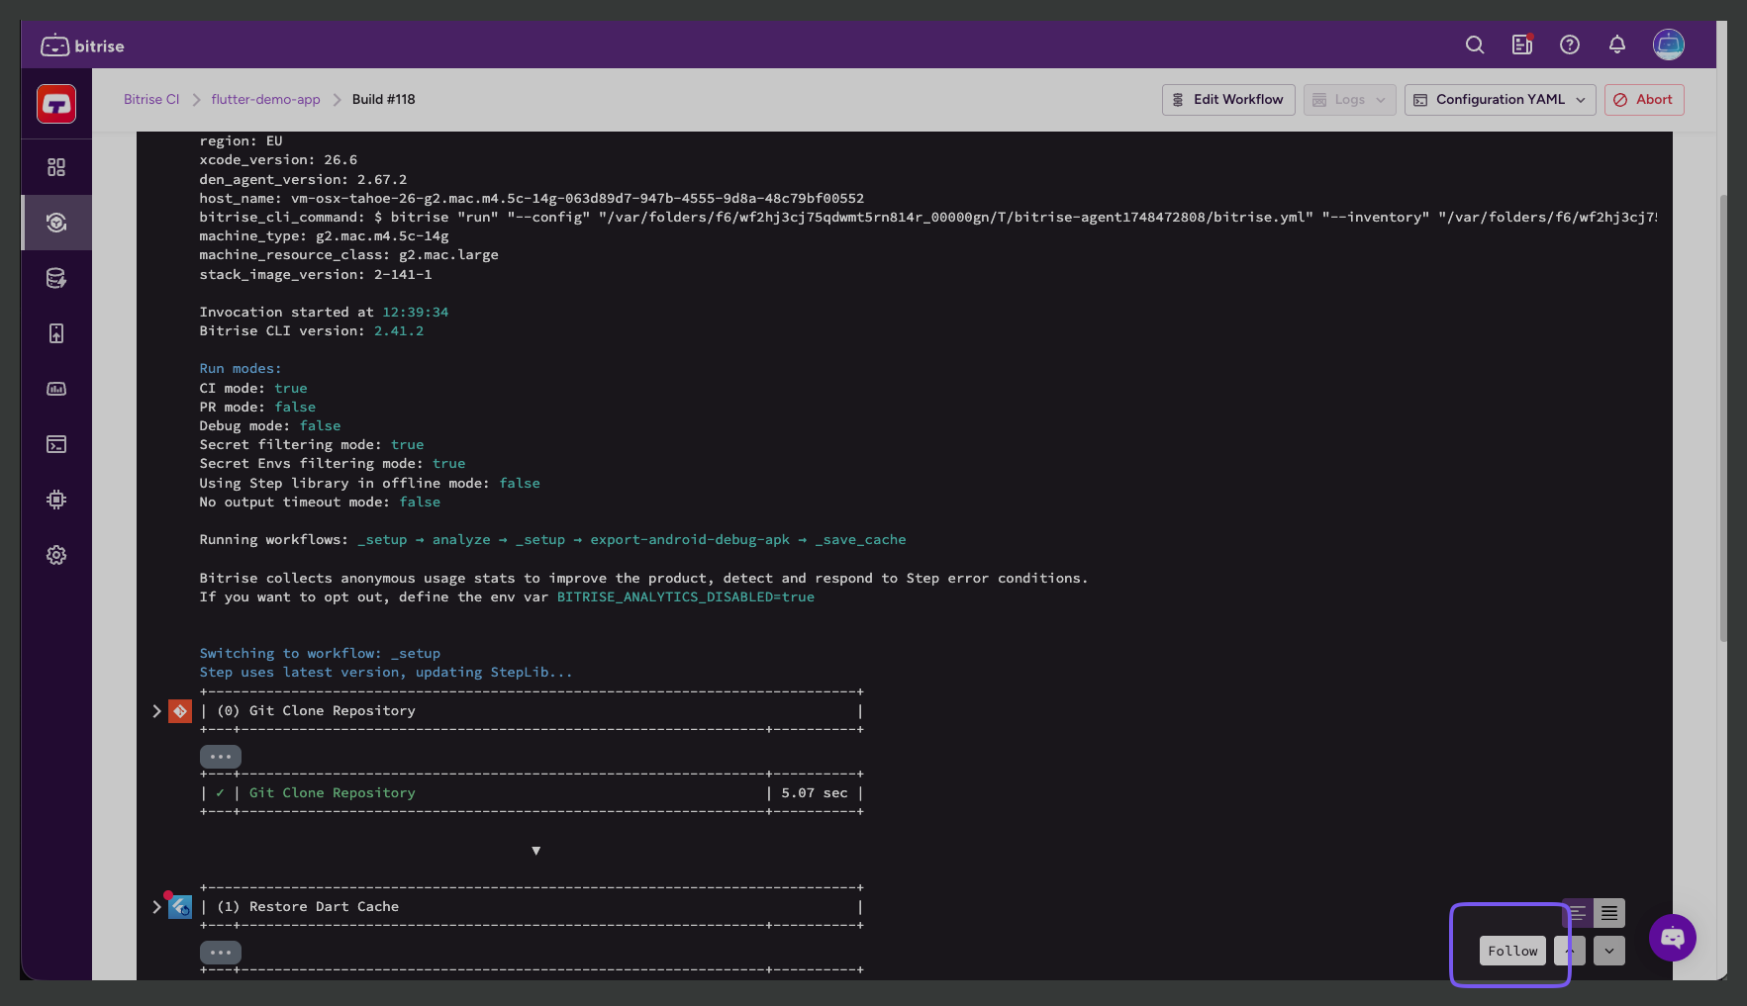This screenshot has height=1006, width=1747.
Task: Go to Bitrise CI breadcrumb
Action: coord(151,99)
